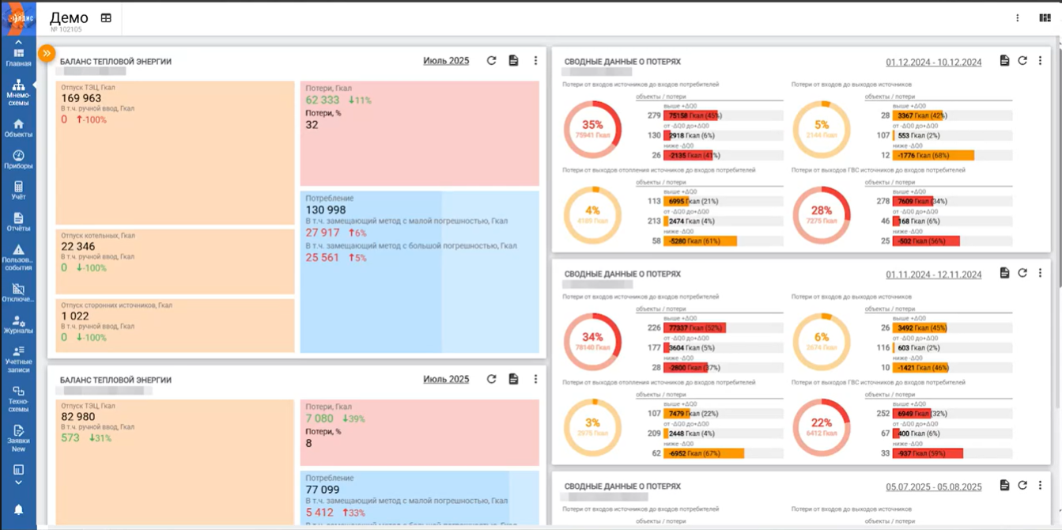Open the page-level three-dot menu at top right
1062x530 pixels.
(1018, 18)
